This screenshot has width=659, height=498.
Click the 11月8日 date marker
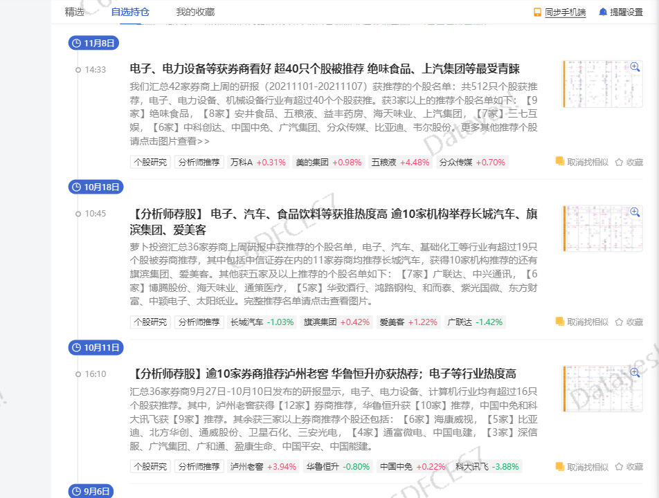click(x=93, y=44)
